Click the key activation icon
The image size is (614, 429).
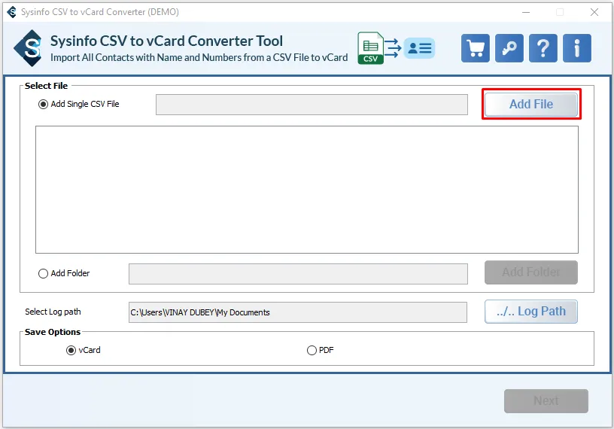(509, 48)
